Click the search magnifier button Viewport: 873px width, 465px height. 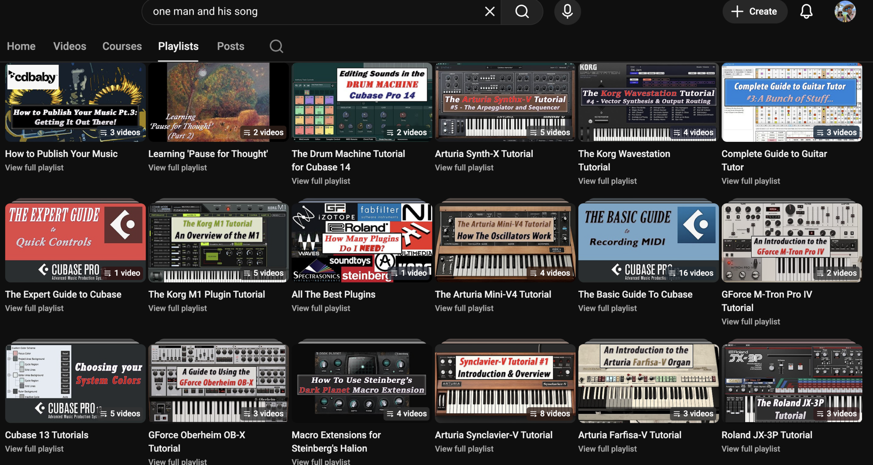(522, 12)
